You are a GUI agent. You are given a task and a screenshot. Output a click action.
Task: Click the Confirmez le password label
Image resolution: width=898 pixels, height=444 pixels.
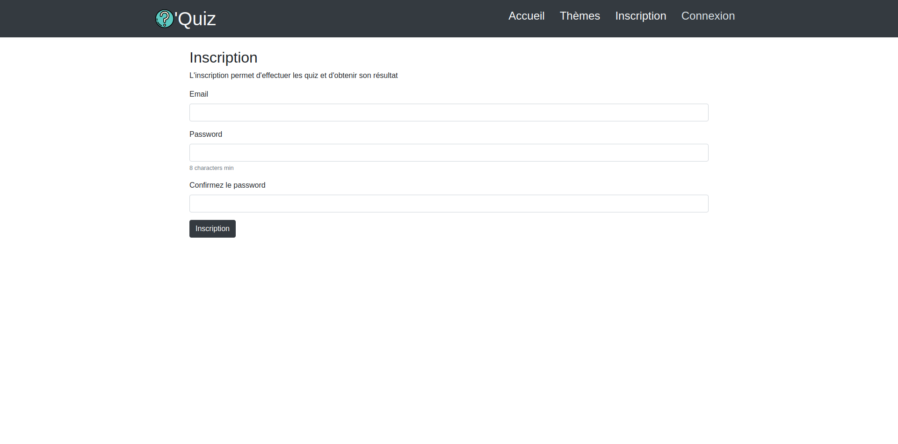(227, 185)
